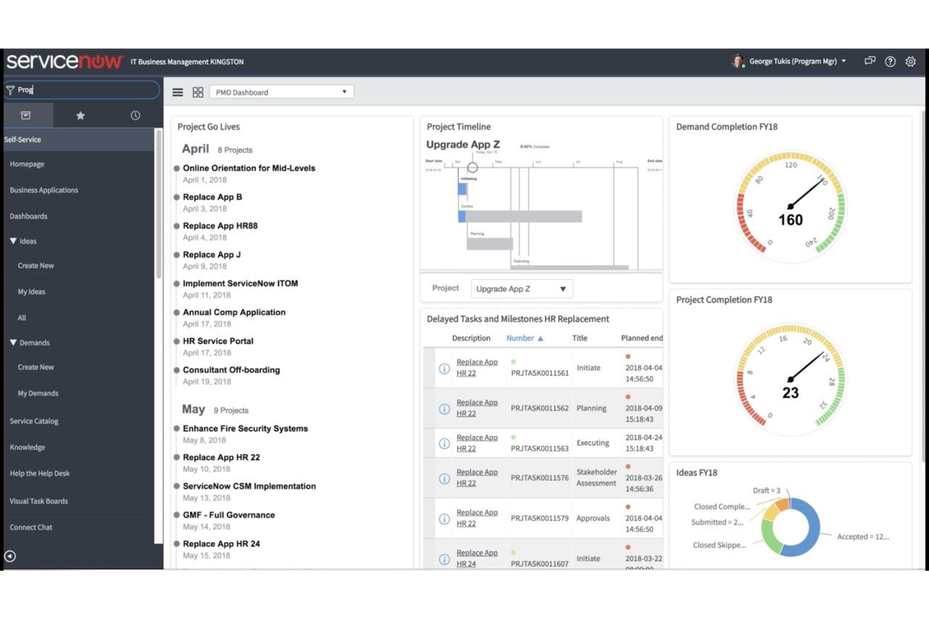Open Business Applications module
Screen dimensions: 929x619
44,190
